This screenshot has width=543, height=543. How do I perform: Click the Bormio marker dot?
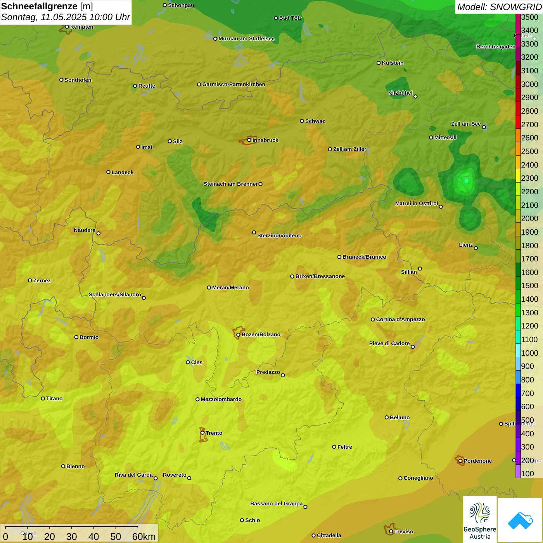click(x=76, y=337)
